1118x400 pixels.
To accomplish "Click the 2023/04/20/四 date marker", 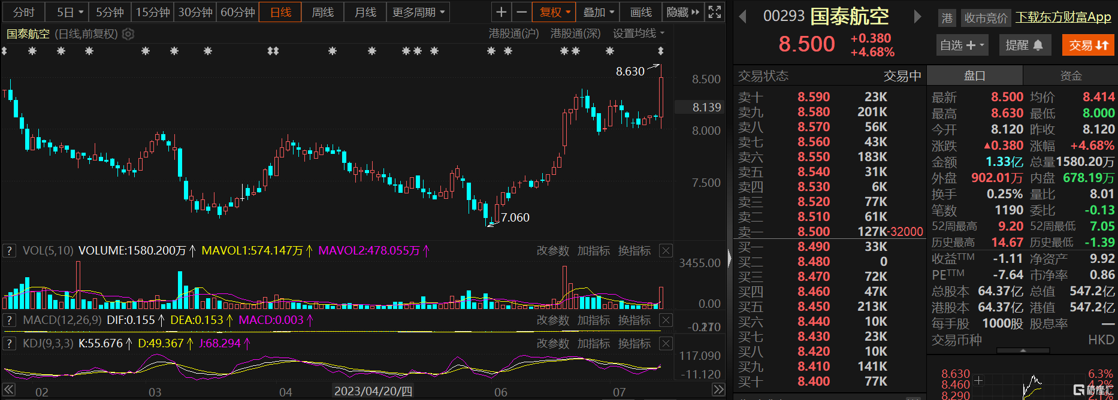I will 373,391.
